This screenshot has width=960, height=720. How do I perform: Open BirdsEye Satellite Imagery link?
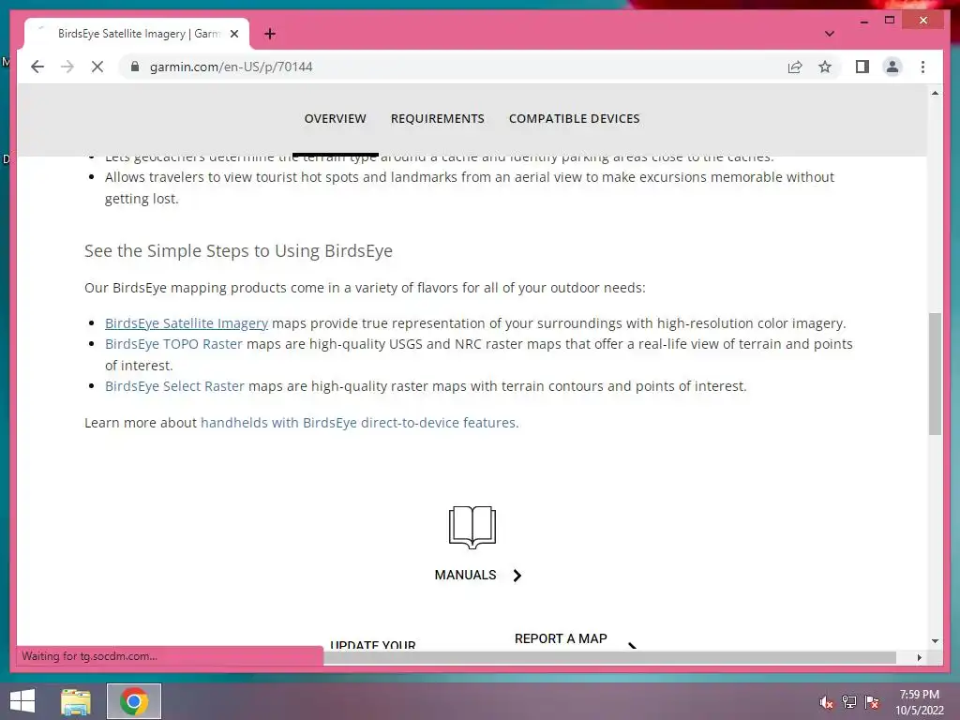(187, 323)
